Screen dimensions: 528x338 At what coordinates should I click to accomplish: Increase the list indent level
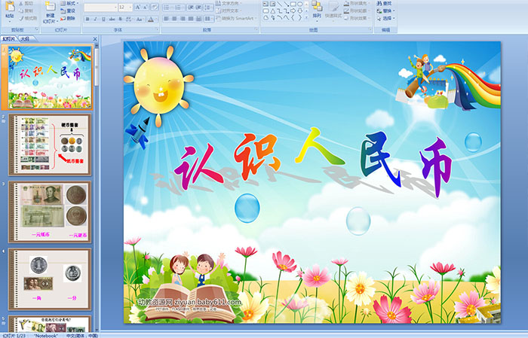(x=198, y=7)
